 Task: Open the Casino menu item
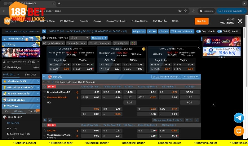pyautogui.click(x=97, y=21)
